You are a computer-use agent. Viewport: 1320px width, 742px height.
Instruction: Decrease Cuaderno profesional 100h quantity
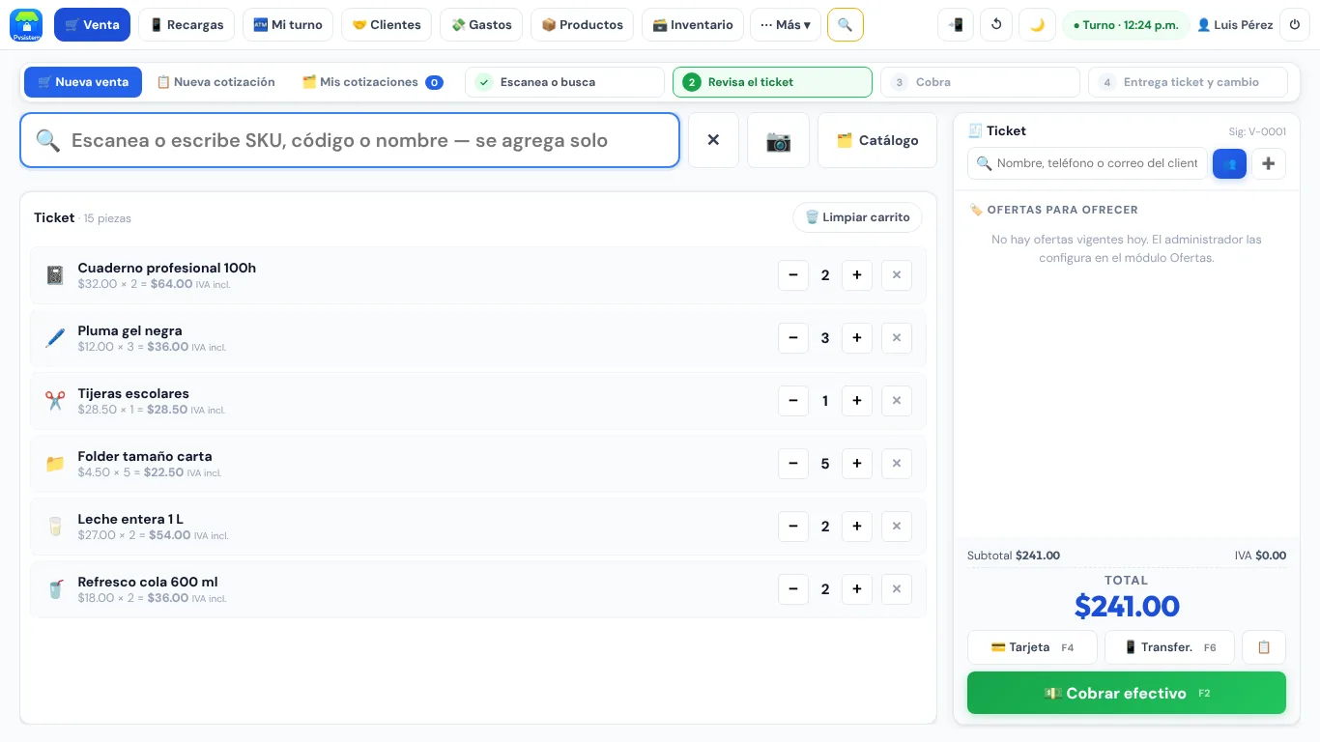pyautogui.click(x=793, y=275)
